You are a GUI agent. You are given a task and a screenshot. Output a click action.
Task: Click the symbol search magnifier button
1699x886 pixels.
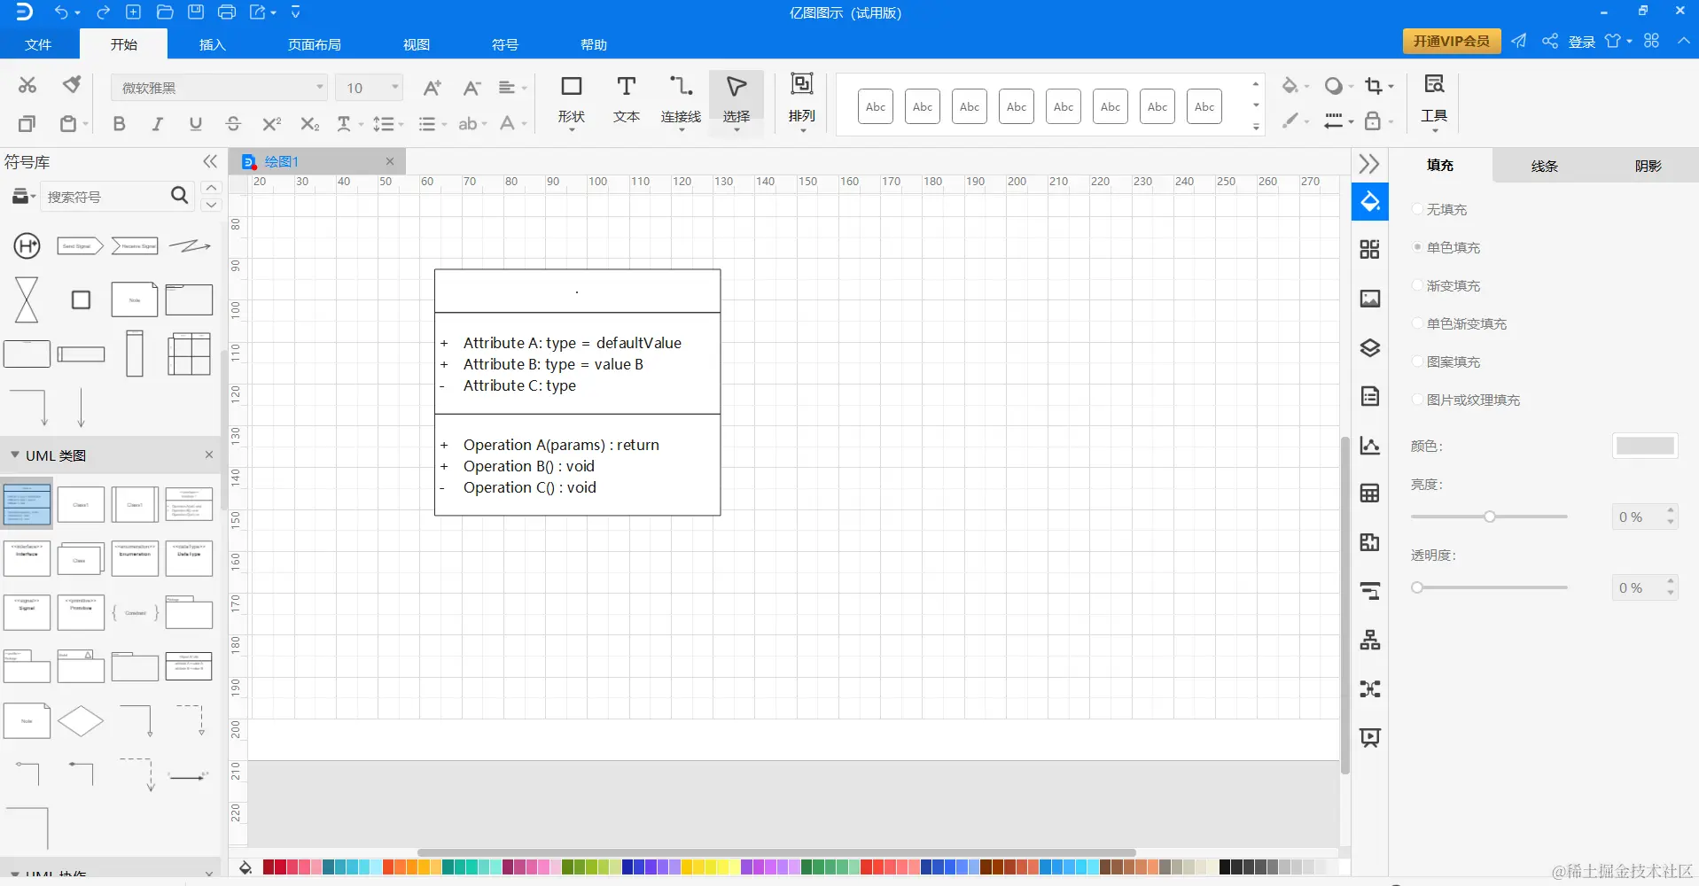(x=179, y=196)
